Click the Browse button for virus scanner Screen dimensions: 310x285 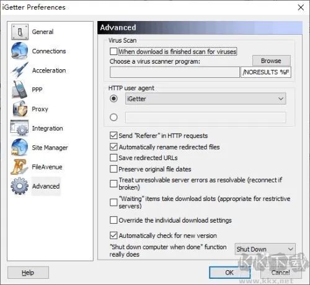pos(272,61)
